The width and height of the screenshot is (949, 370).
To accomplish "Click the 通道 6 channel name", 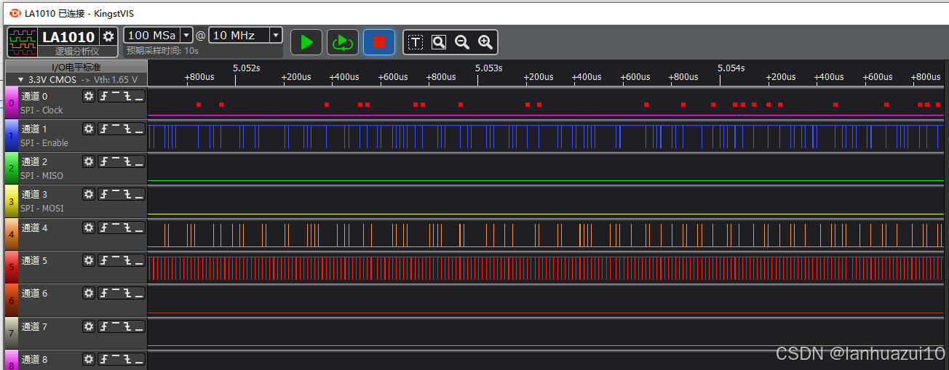I will pyautogui.click(x=34, y=293).
